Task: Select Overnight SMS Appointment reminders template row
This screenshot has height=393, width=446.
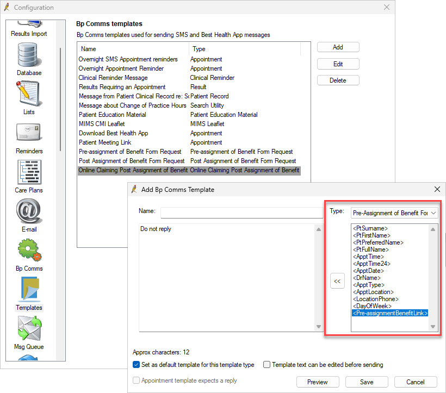Action: pos(189,59)
